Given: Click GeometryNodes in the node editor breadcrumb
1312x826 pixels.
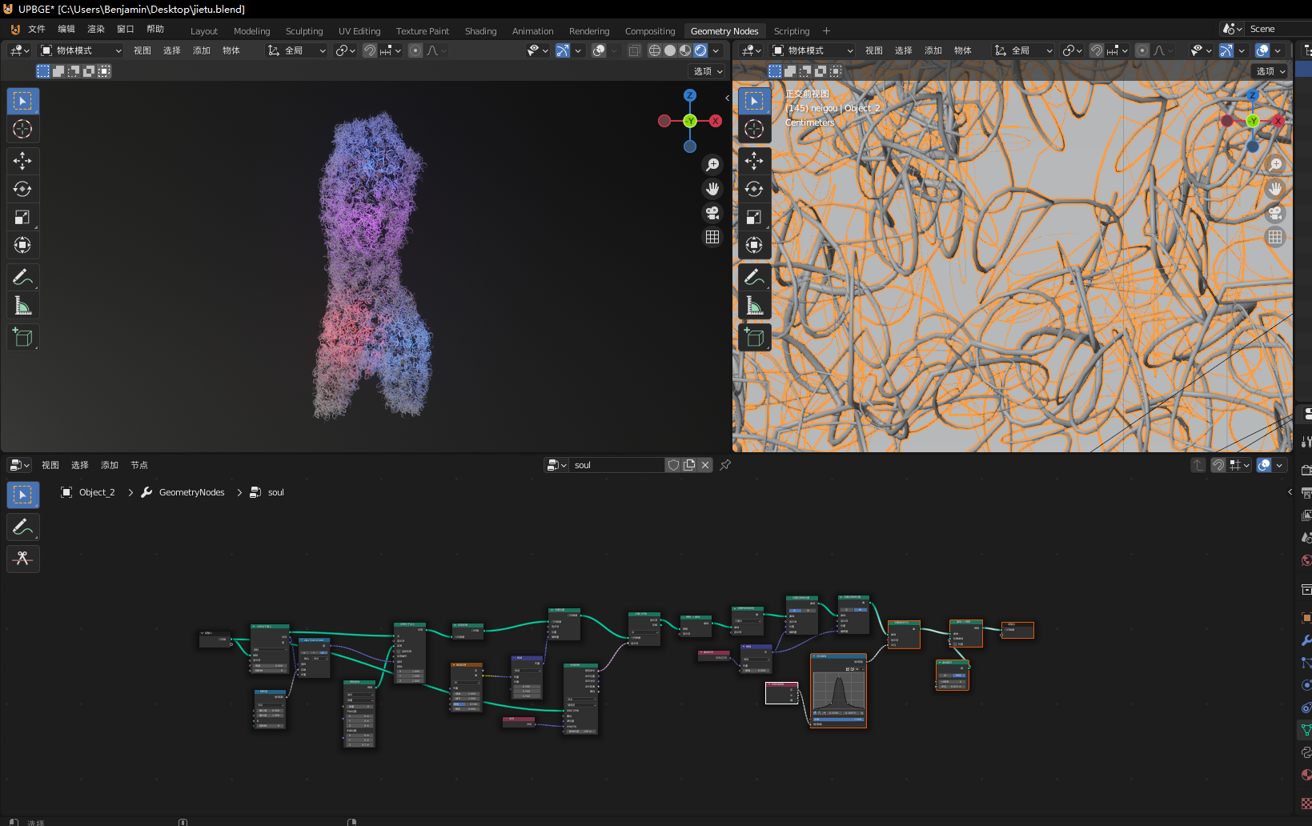Looking at the screenshot, I should 191,492.
